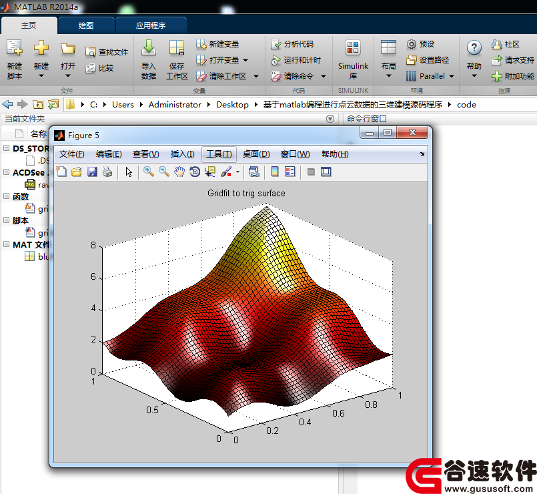Click the Users path segment
The width and height of the screenshot is (537, 494).
[x=123, y=105]
